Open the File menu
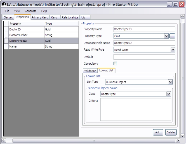The height and width of the screenshot is (144, 186). [x=7, y=11]
